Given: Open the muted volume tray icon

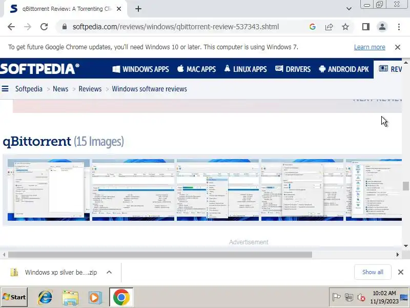Looking at the screenshot, I should (x=361, y=297).
